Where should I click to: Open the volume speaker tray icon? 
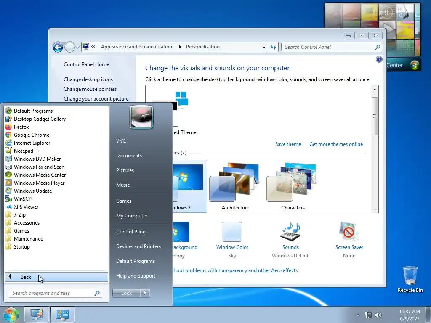[x=378, y=315]
